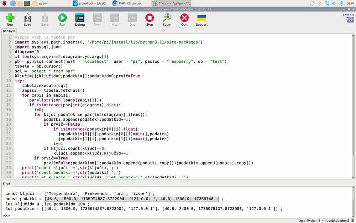356x223 pixels.
Task: Step Over in the debugger toolbar
Action: [97, 18]
